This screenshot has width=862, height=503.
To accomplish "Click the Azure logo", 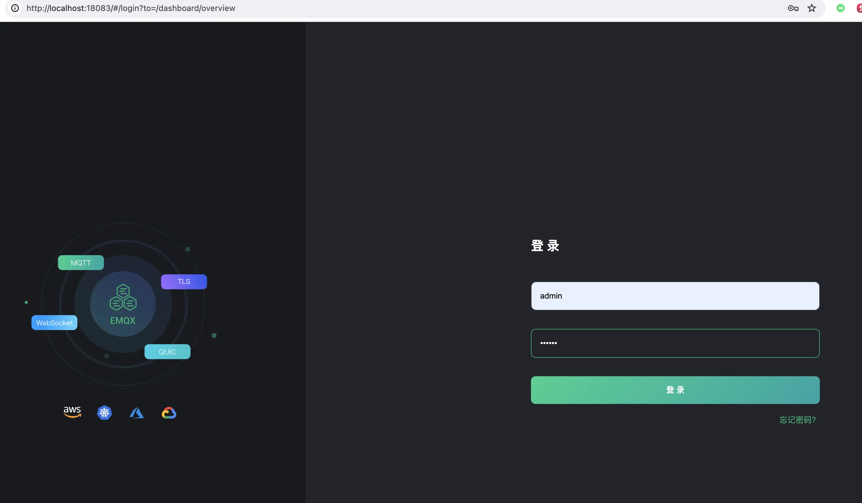I will tap(136, 413).
